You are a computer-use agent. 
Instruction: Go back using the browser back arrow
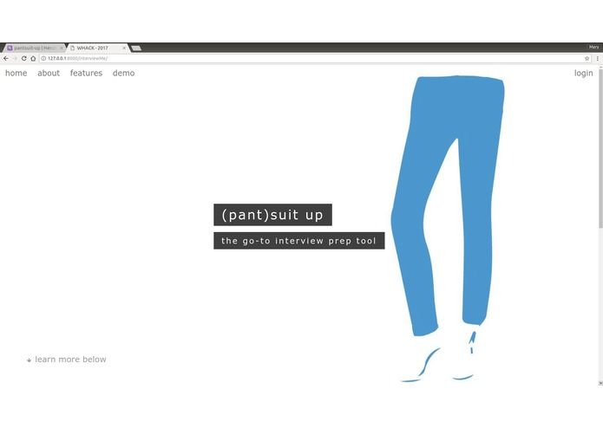(6, 58)
